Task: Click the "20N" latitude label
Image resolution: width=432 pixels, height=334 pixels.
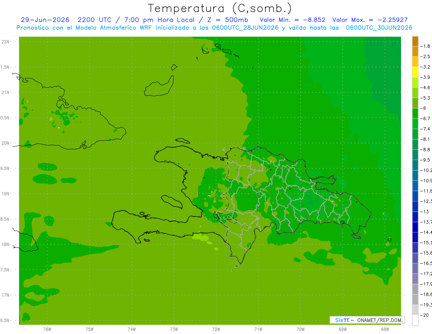Action: [x=5, y=143]
